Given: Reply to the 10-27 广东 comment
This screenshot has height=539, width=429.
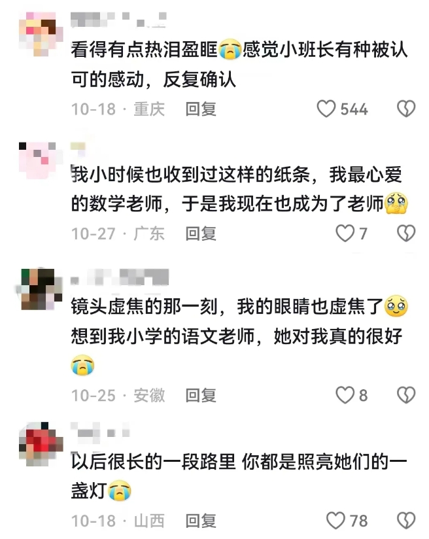Looking at the screenshot, I should click(x=201, y=234).
